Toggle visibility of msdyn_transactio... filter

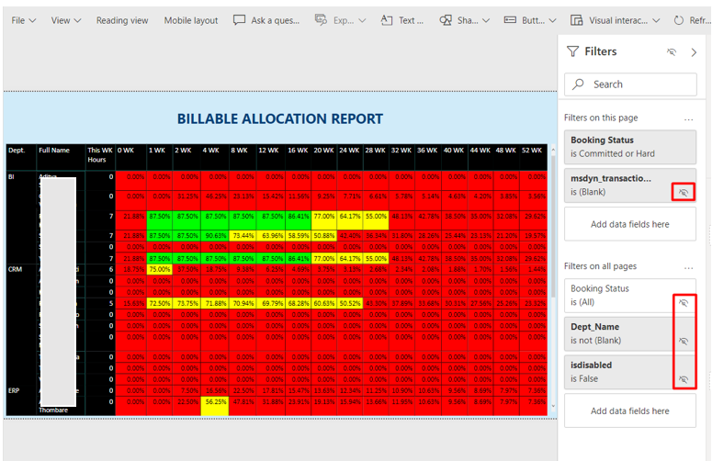pos(684,192)
